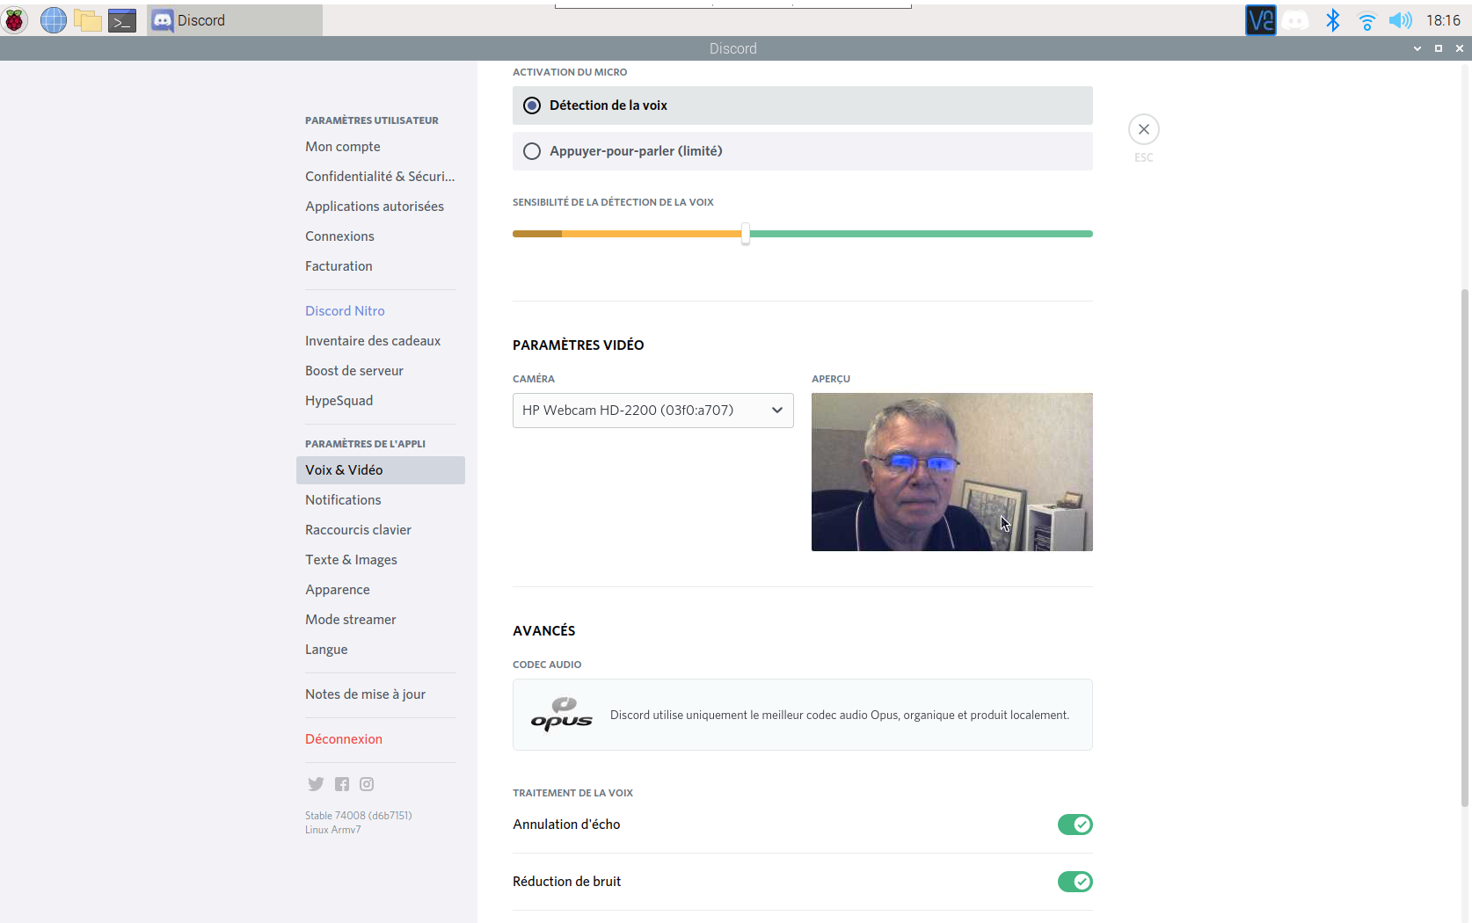The width and height of the screenshot is (1472, 923).
Task: Select Détection de la voix option
Action: coord(802,105)
